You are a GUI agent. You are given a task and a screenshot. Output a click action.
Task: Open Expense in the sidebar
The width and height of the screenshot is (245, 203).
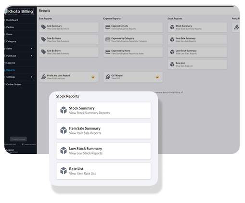click(x=11, y=63)
